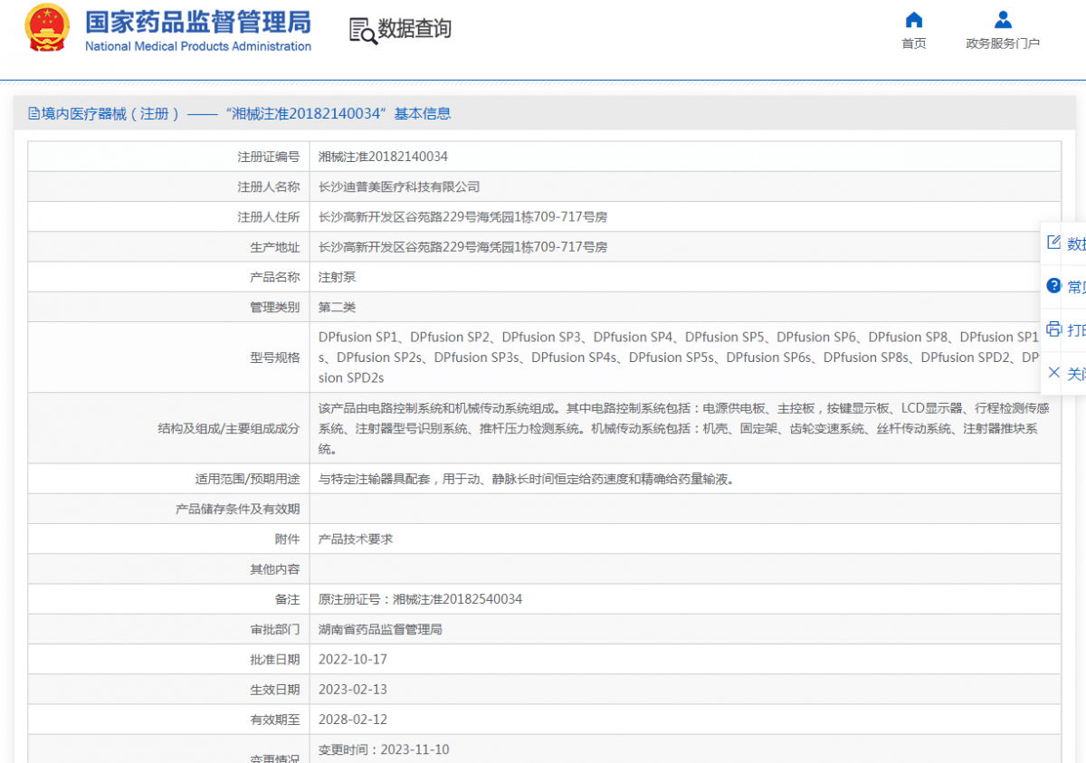Click the 关闭 X icon on side panel
Viewport: 1086px width, 763px height.
pos(1053,372)
